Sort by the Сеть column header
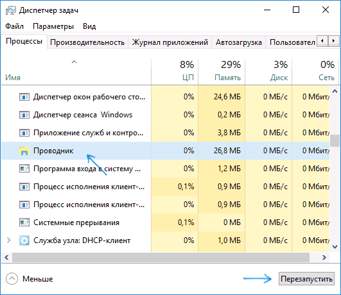This screenshot has height=295, width=341. (x=315, y=71)
